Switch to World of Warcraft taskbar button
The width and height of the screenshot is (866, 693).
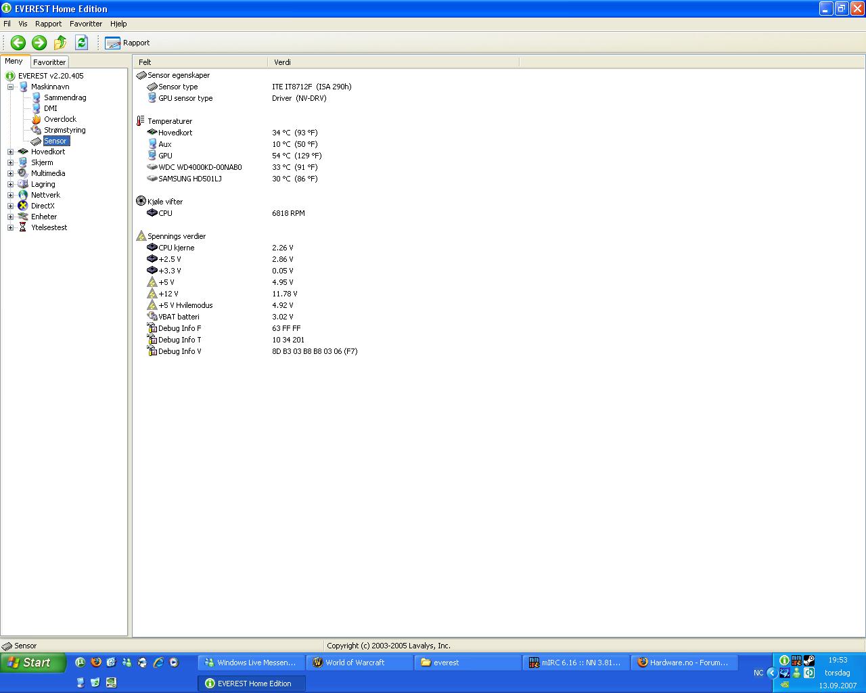(x=359, y=663)
